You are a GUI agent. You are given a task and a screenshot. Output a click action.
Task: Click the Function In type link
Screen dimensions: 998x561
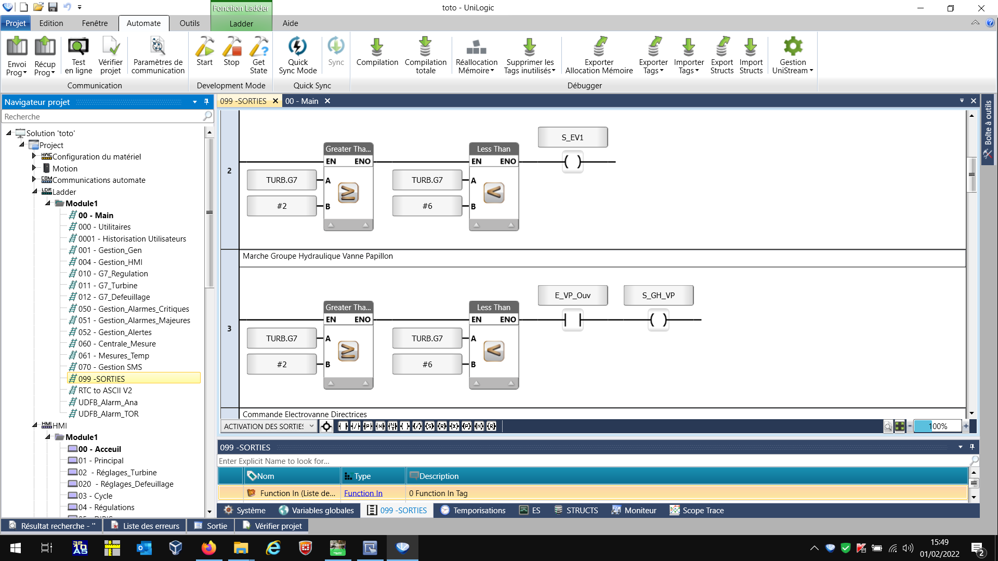tap(363, 493)
